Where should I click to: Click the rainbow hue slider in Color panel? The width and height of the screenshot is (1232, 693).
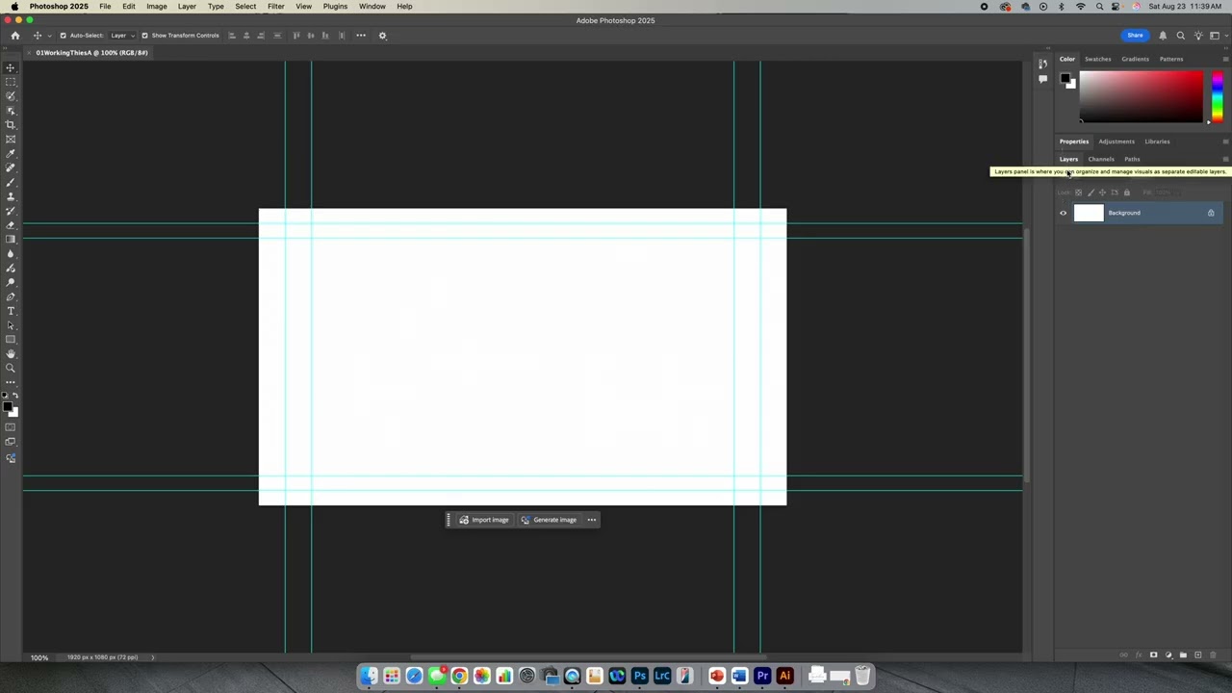coord(1217,96)
